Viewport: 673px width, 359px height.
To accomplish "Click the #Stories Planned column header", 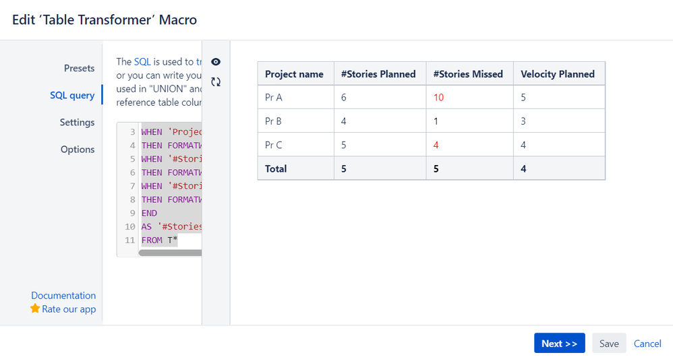I will pos(378,74).
